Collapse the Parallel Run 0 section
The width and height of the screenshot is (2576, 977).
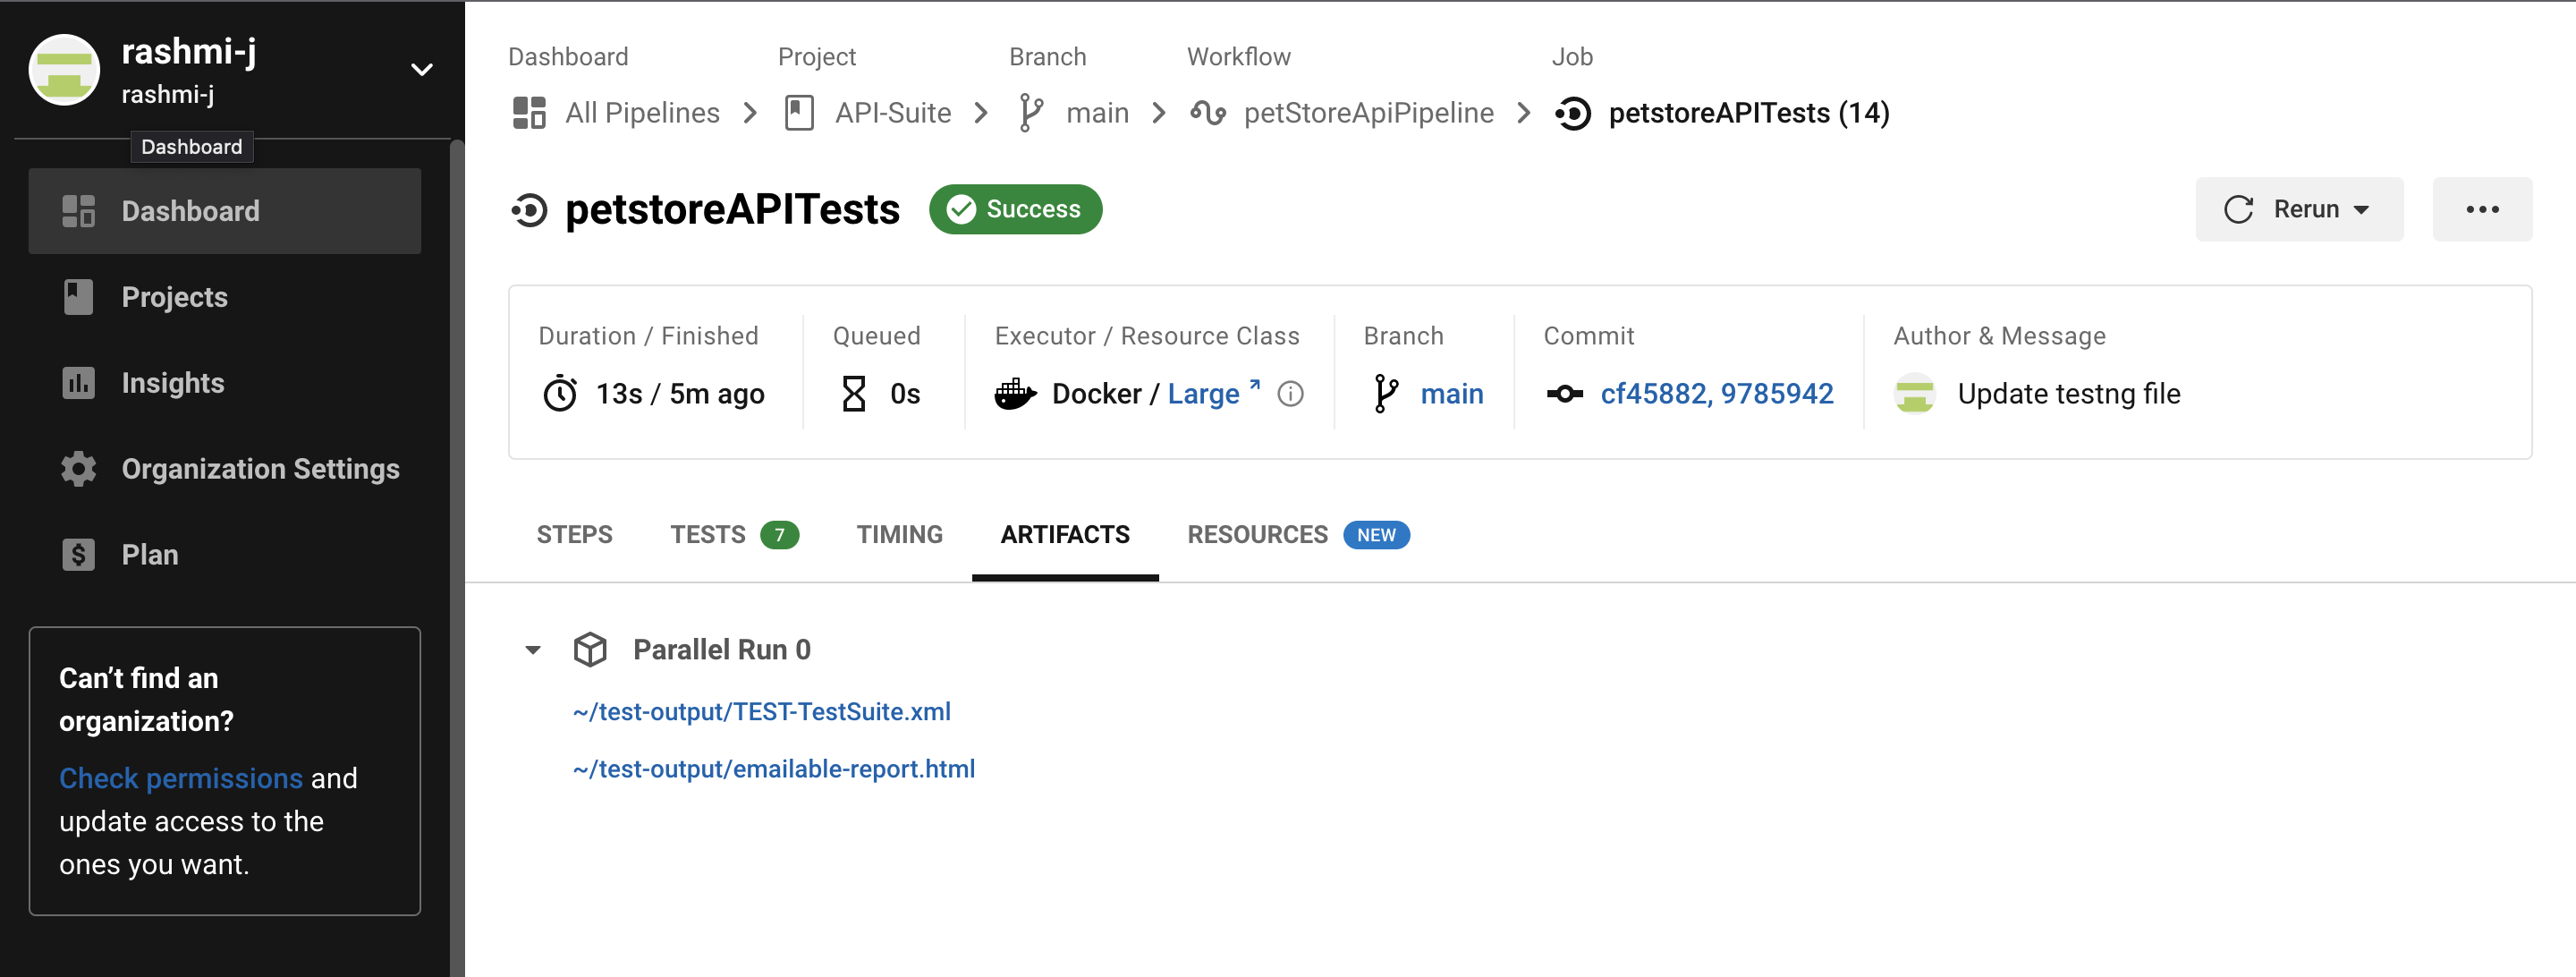[533, 649]
